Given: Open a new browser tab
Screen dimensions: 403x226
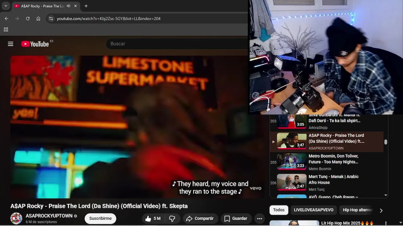Looking at the screenshot, I should (86, 6).
